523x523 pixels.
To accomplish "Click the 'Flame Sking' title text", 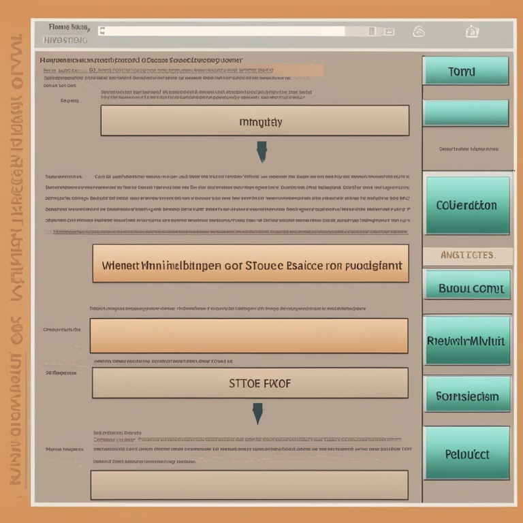I will (x=69, y=27).
